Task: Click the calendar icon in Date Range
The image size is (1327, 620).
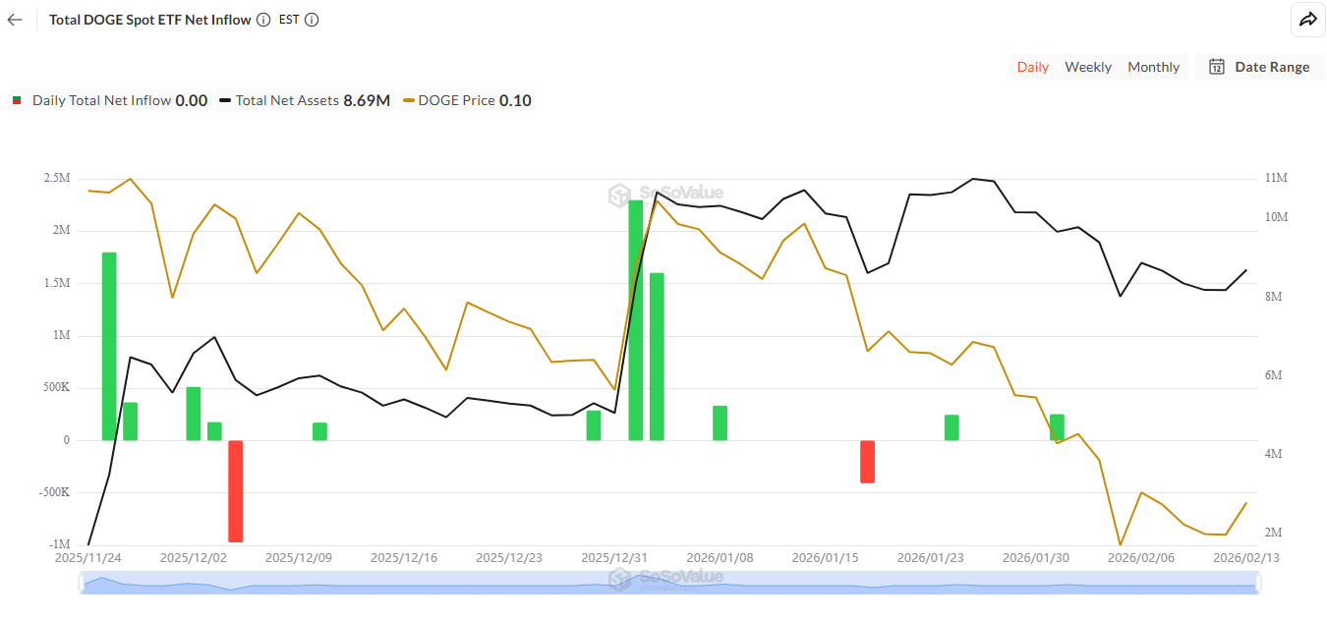Action: pos(1216,67)
